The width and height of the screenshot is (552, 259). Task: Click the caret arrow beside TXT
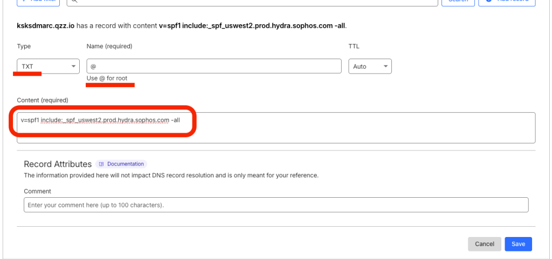73,67
